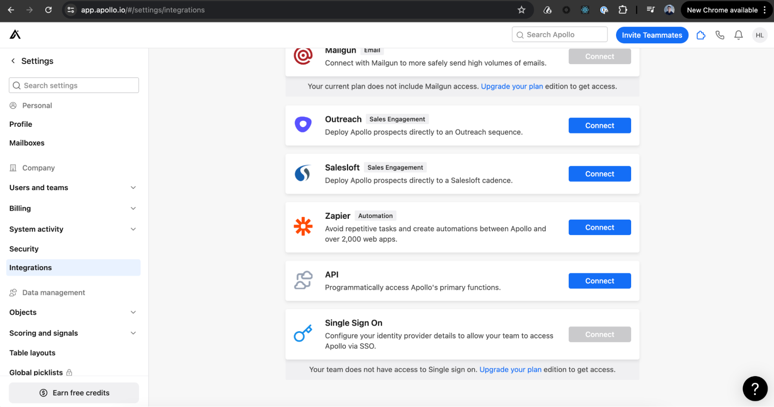Click the Upgrade your plan link for Mailgun
The image size is (774, 407).
[x=511, y=86]
